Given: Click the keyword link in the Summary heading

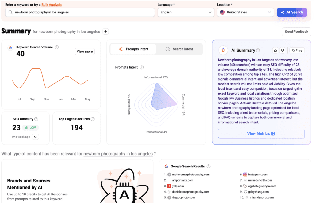Looking at the screenshot, I should click(69, 32).
